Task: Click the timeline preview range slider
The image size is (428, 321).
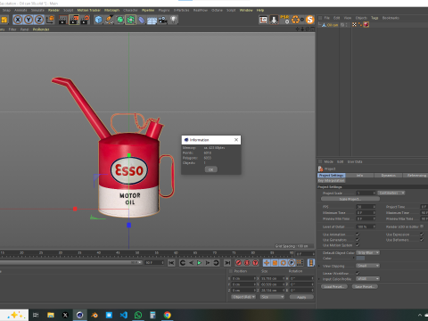Action: (x=70, y=263)
